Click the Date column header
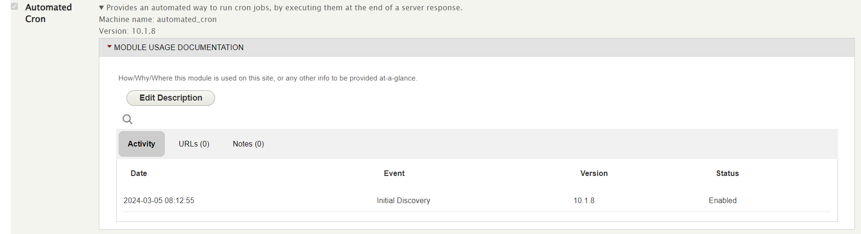 139,174
